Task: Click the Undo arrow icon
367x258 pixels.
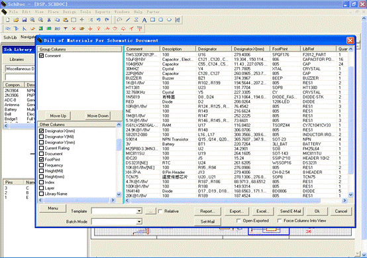Action: 99,20
